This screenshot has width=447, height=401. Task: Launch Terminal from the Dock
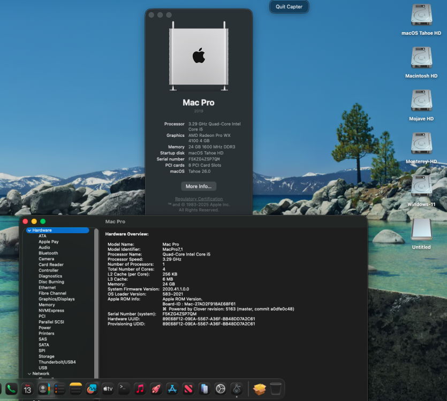pos(124,389)
